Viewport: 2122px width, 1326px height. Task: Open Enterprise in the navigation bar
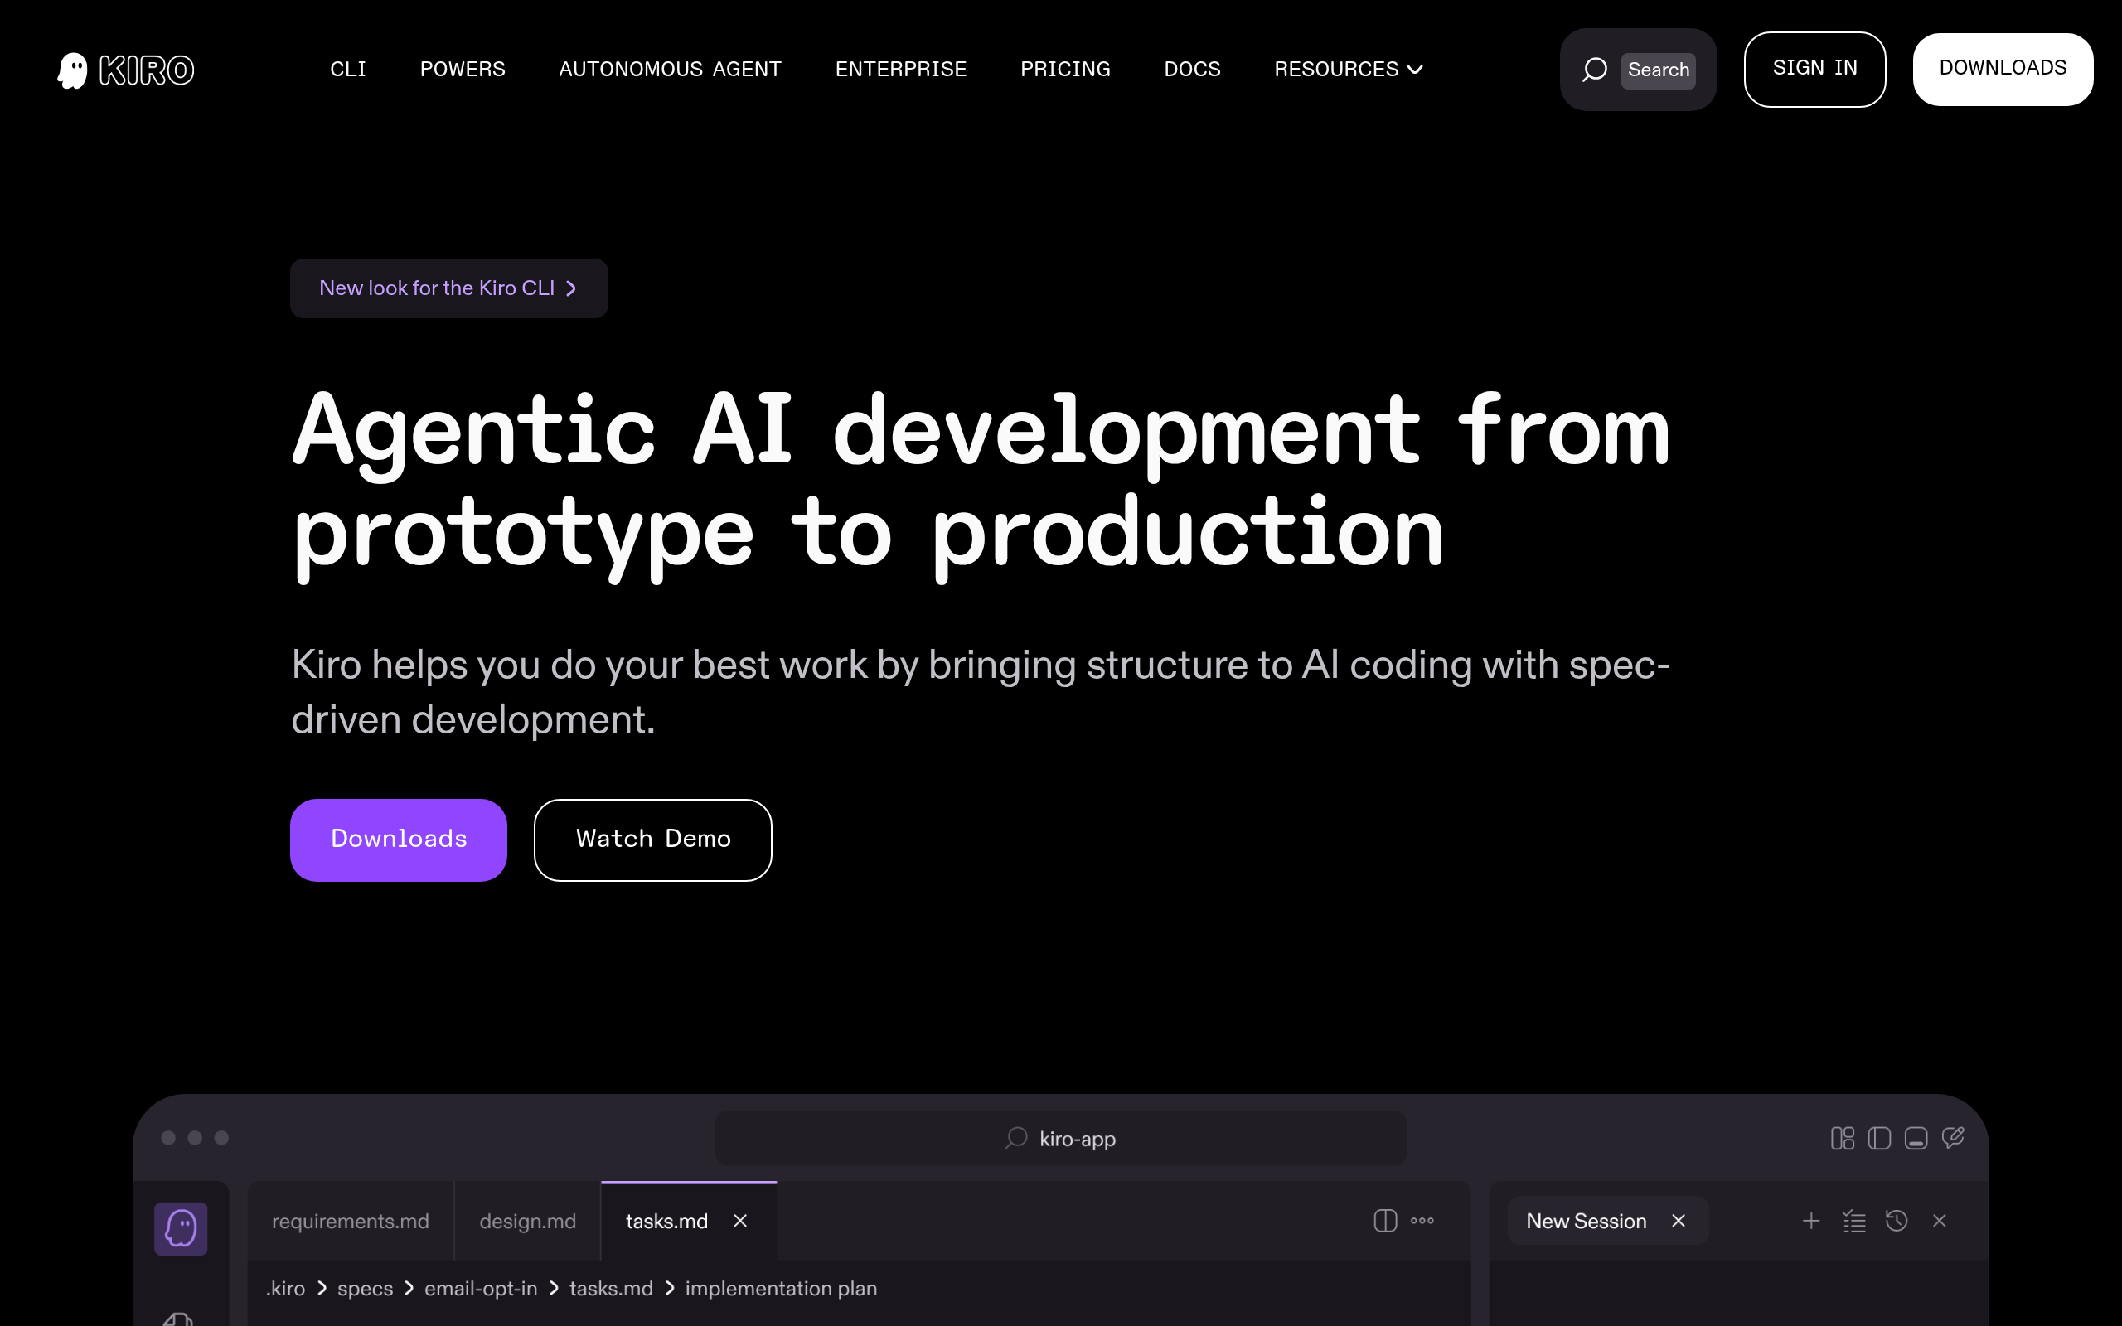pyautogui.click(x=900, y=70)
